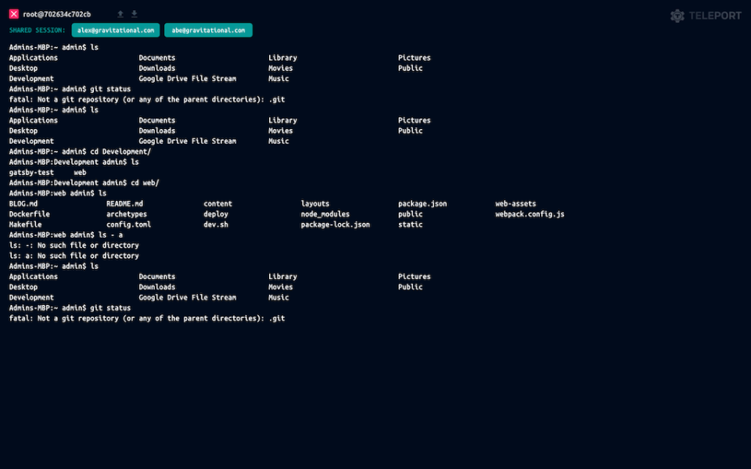Click the TELEPORT wordmark text
Viewport: 751px width, 469px height.
716,16
